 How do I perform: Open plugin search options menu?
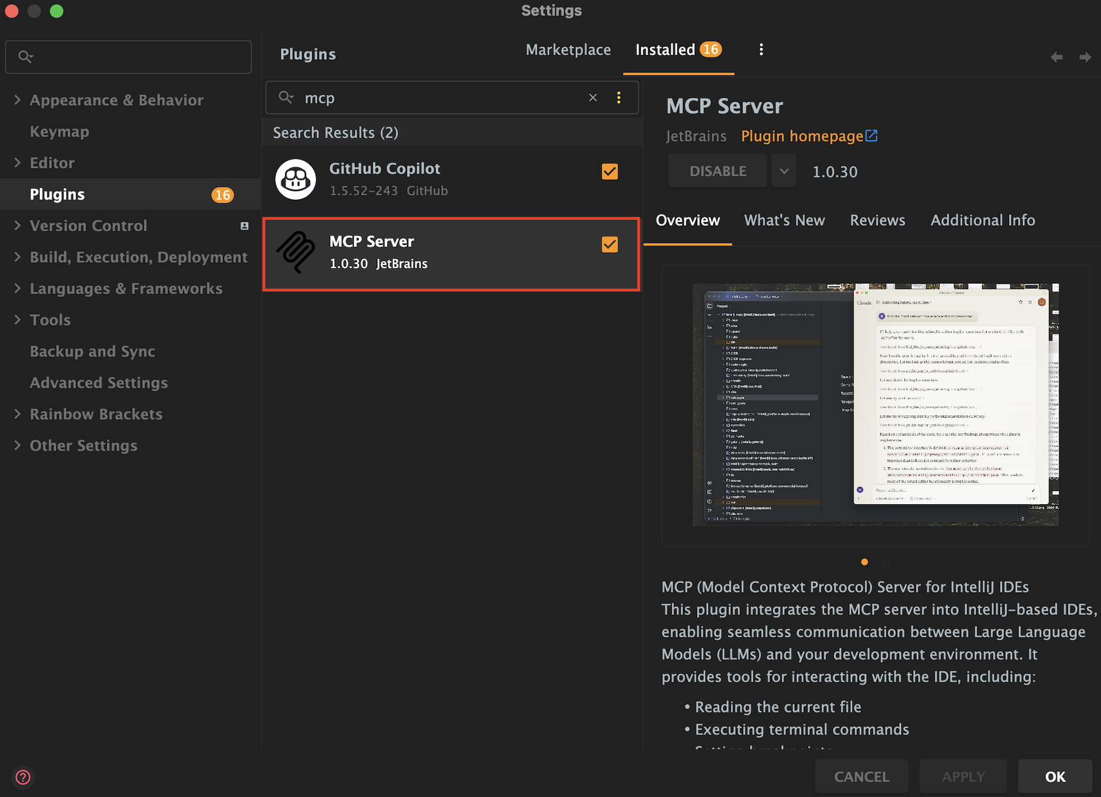click(x=619, y=97)
